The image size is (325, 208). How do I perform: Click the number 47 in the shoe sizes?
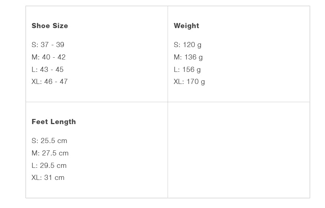[x=64, y=82]
